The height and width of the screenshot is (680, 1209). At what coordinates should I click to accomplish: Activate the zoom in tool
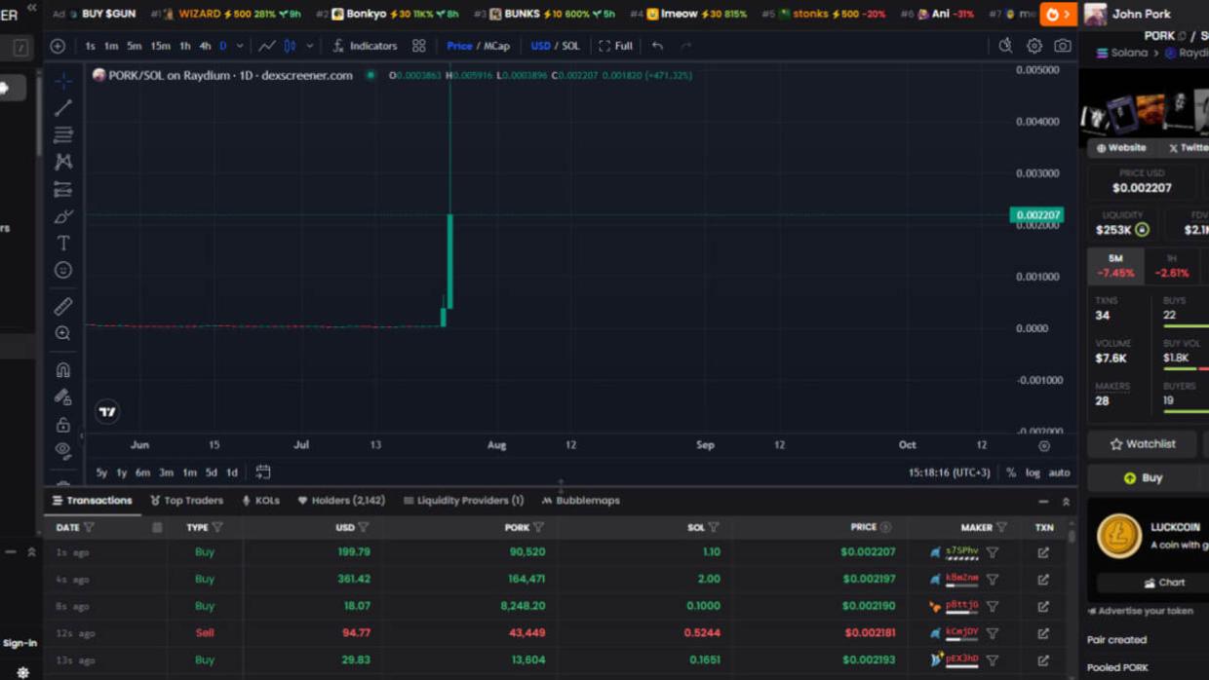point(63,333)
